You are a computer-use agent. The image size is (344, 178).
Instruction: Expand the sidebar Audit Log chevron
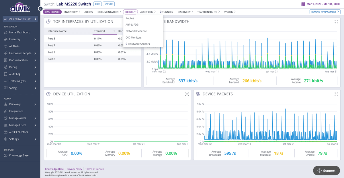click(x=35, y=74)
